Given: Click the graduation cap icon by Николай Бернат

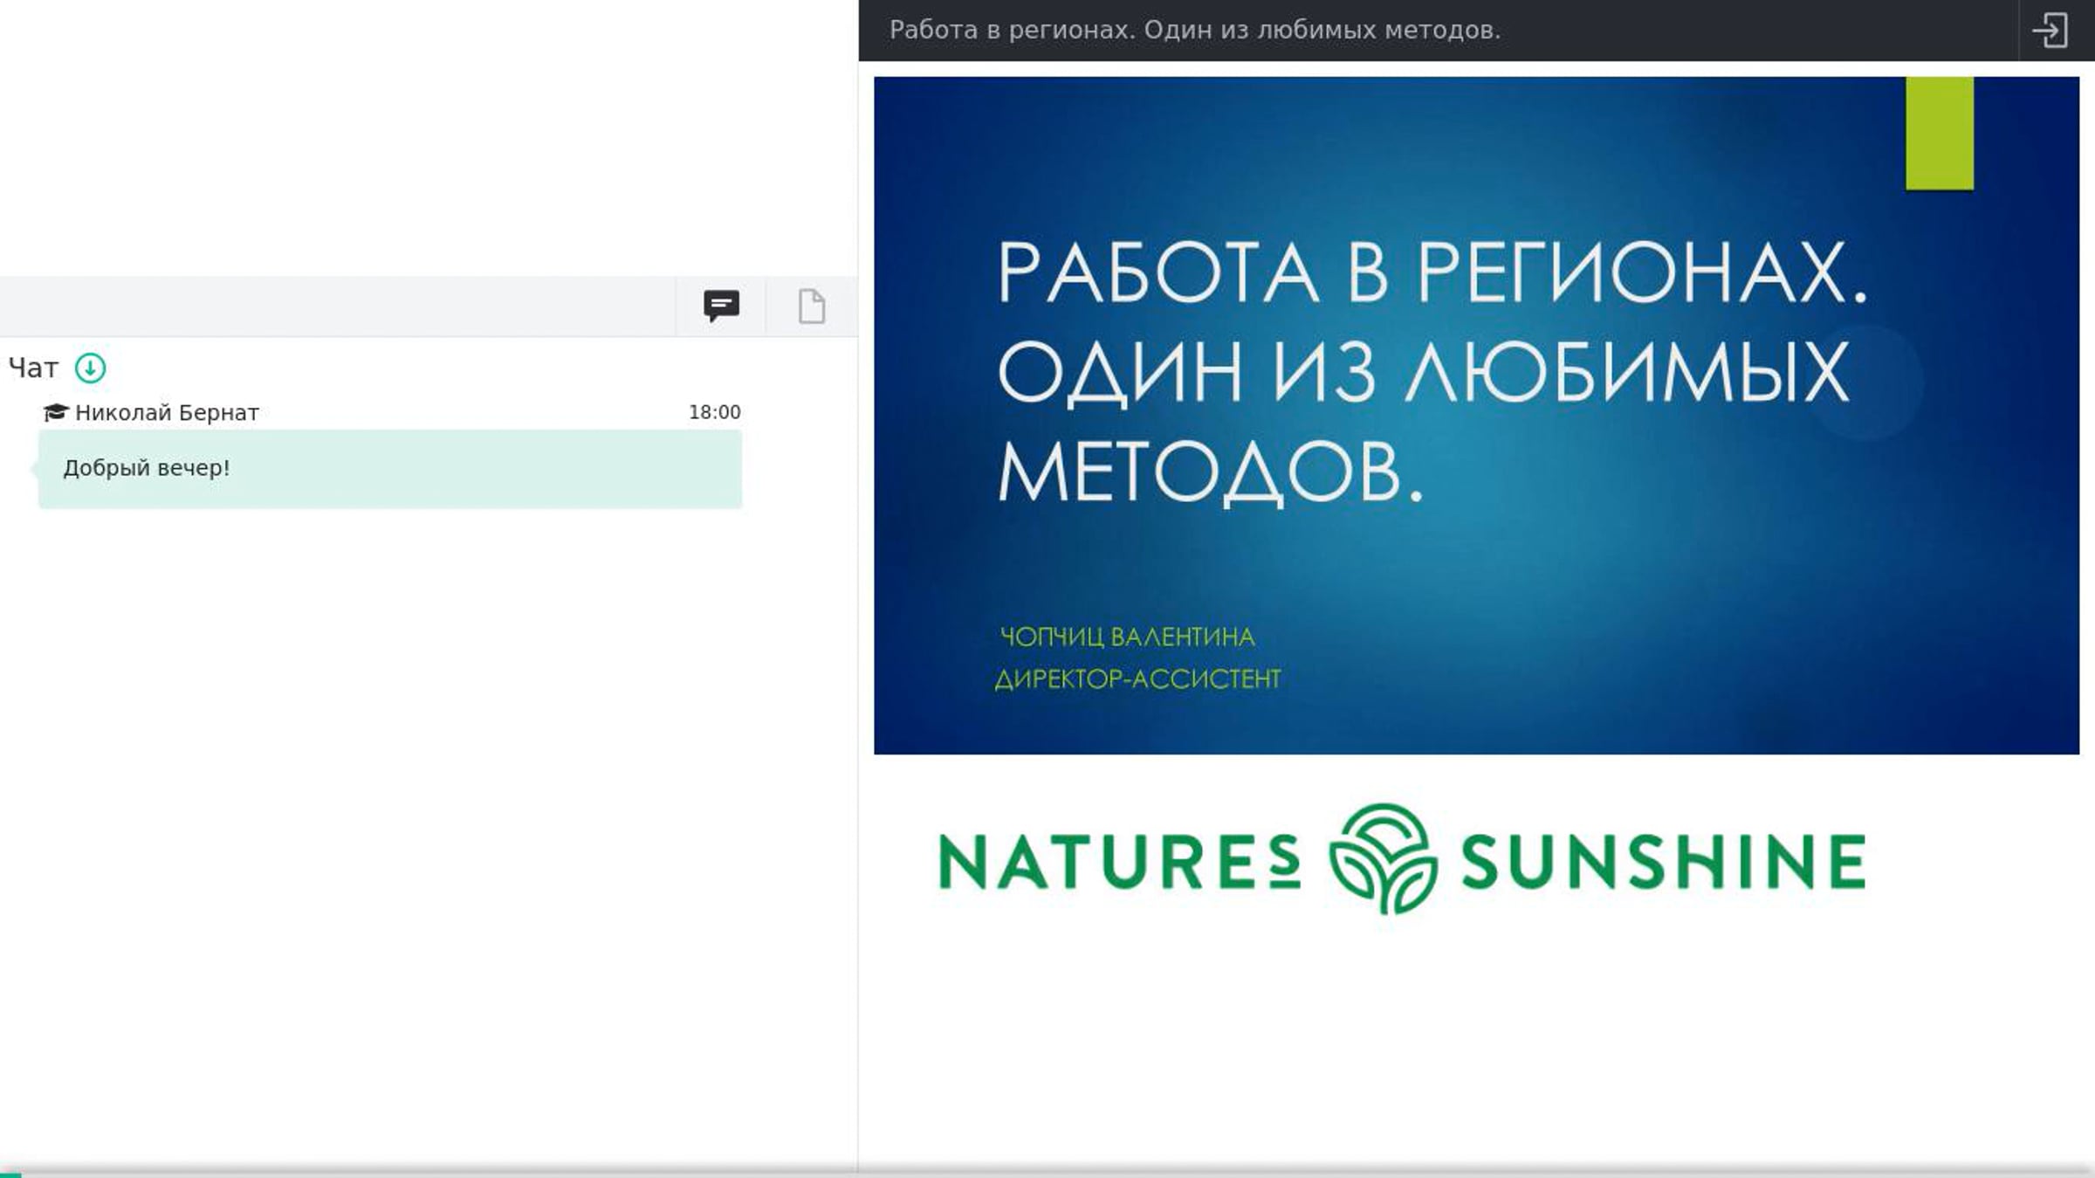Looking at the screenshot, I should [55, 412].
